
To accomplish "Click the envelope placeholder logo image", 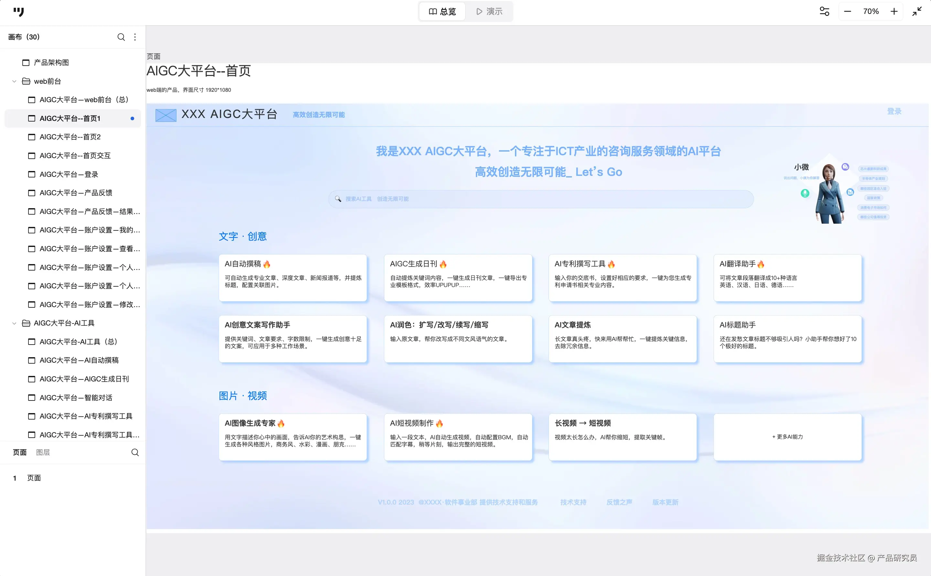I will (x=166, y=115).
